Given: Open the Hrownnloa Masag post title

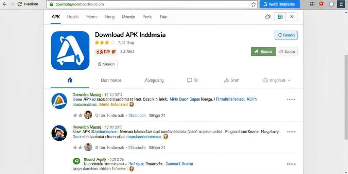Looking at the screenshot, I should pos(87,127).
